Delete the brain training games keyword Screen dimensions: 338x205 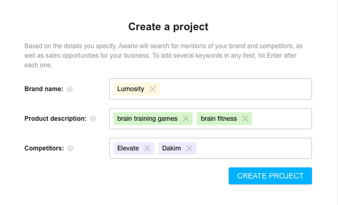186,119
